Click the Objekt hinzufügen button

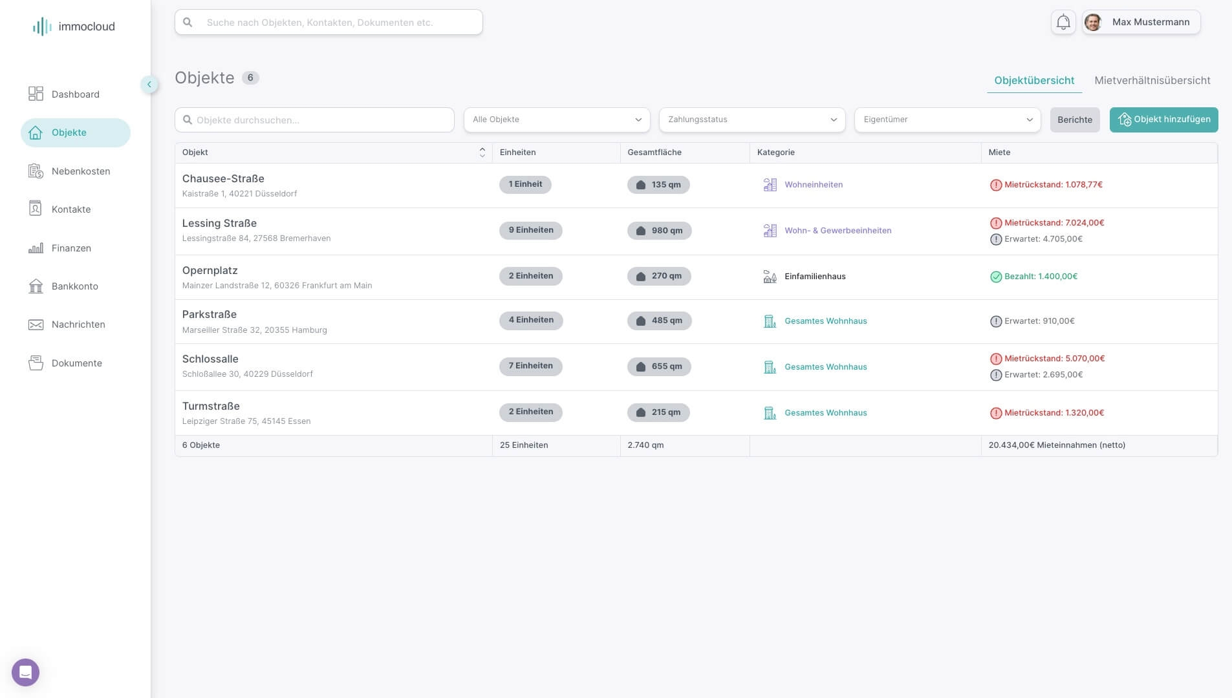click(1163, 120)
